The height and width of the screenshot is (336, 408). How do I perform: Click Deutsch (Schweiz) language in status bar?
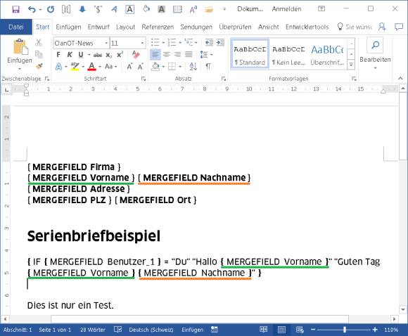click(x=151, y=330)
